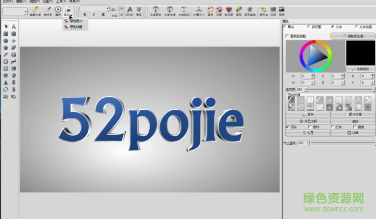Click the black current color swatch
Image resolution: width=376 pixels, height=219 pixels.
click(x=360, y=53)
